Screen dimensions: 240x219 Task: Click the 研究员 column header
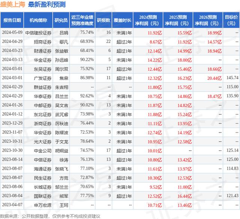pos(61,20)
